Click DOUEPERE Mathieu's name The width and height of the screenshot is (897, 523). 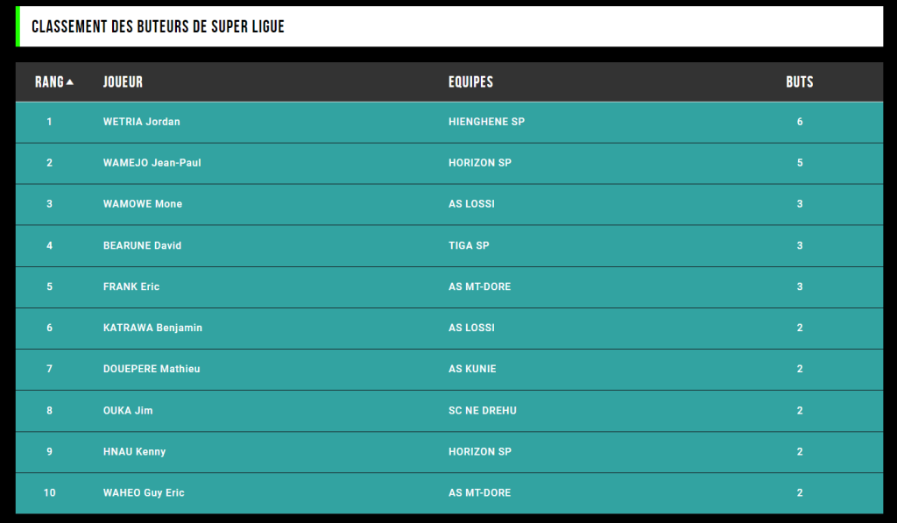point(152,369)
